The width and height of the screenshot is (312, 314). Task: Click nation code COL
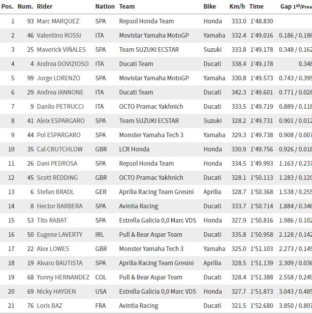point(101,277)
